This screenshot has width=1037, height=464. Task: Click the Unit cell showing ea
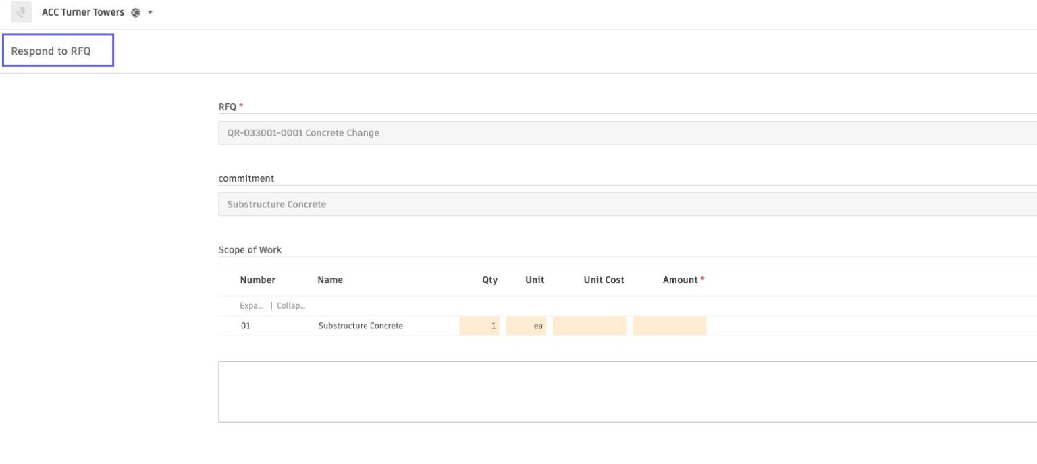(x=526, y=326)
